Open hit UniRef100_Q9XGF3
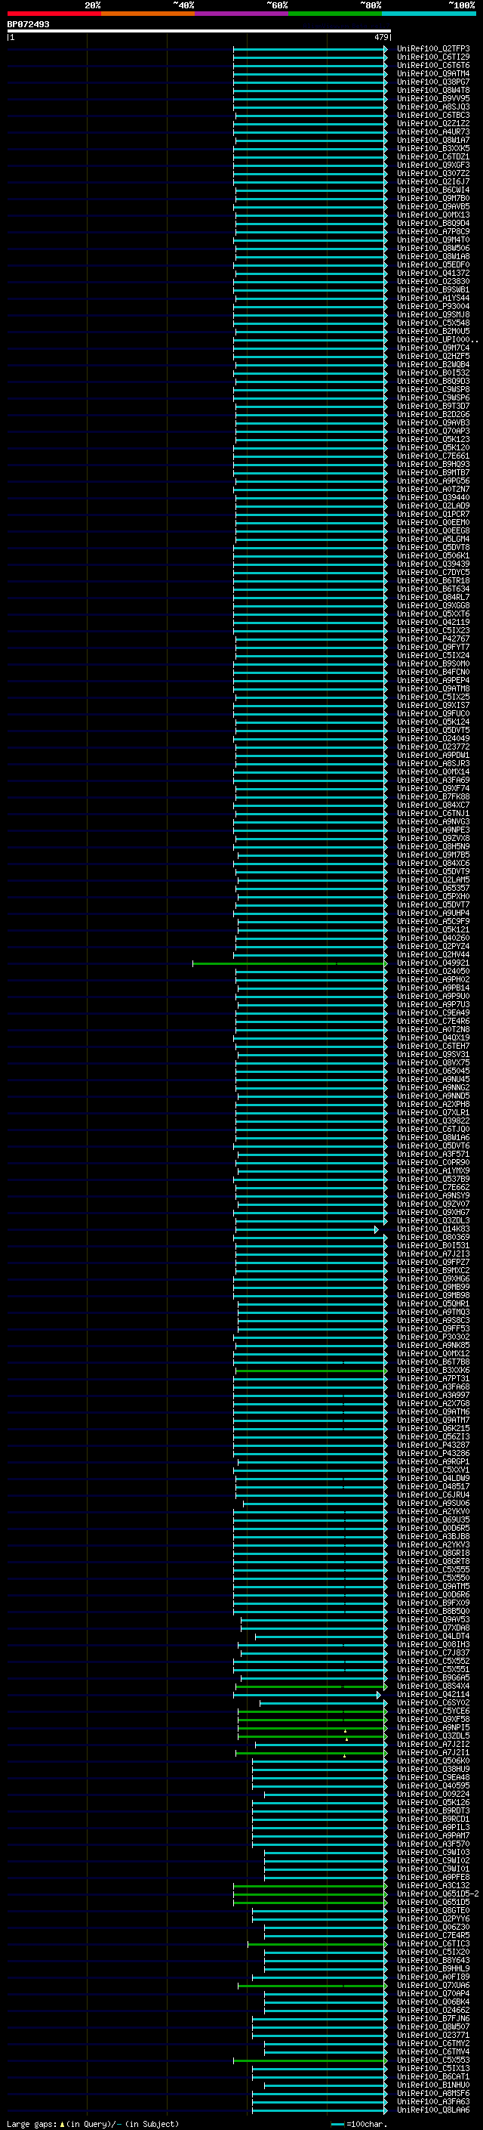 [x=432, y=165]
